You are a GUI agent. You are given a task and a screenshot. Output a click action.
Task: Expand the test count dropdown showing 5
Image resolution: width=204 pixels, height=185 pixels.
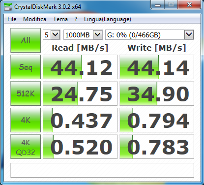pyautogui.click(x=56, y=34)
